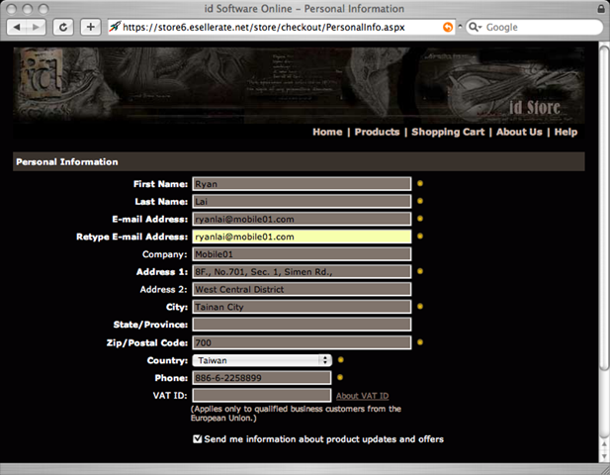Click the empty VAT ID field
The width and height of the screenshot is (610, 475).
tap(261, 395)
